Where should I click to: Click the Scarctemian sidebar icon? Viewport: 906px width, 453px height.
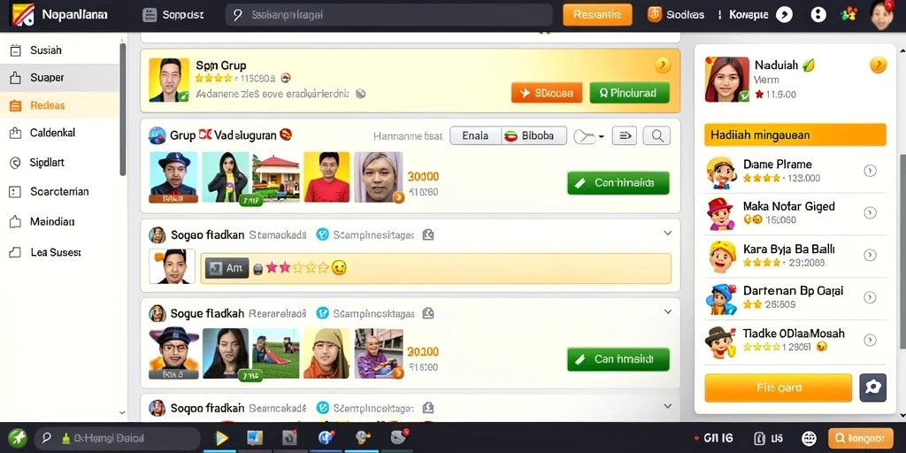(x=16, y=192)
